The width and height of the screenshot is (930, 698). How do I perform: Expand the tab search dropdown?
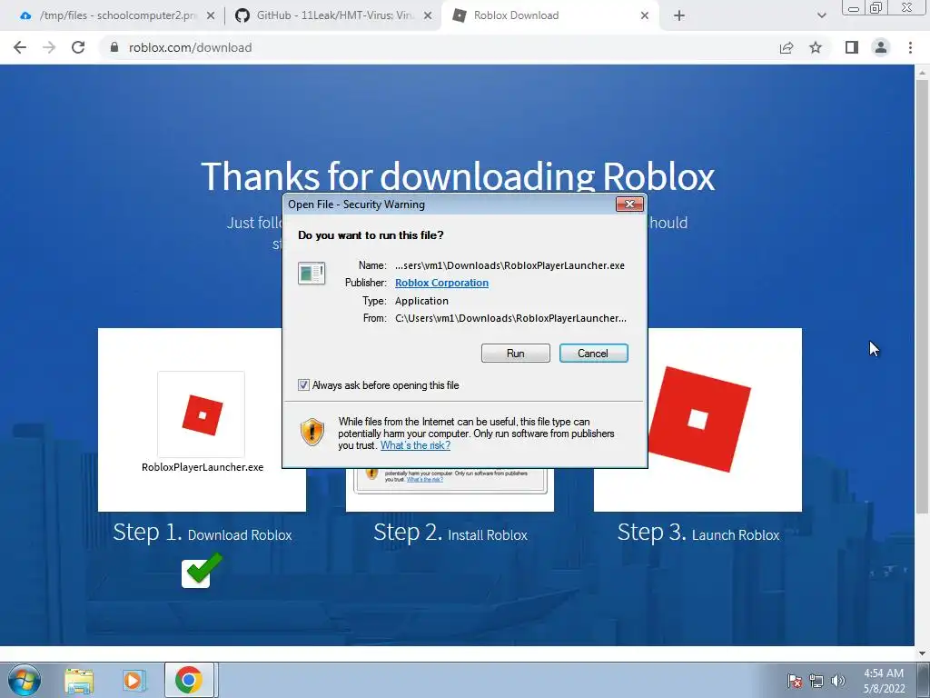click(x=821, y=16)
